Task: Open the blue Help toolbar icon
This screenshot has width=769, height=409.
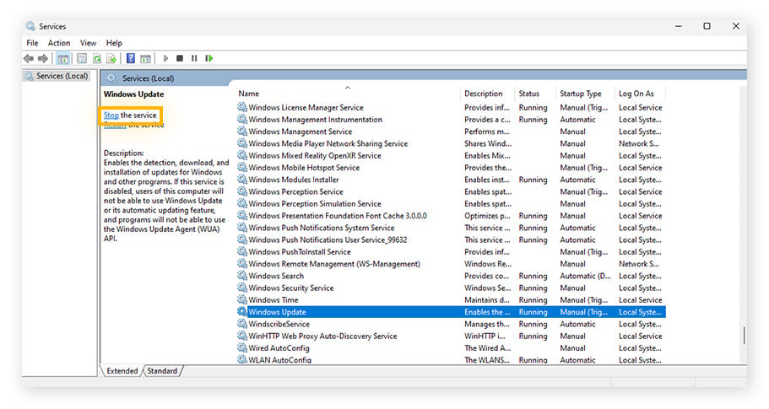Action: (131, 58)
